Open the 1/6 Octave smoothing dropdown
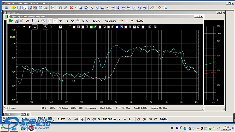The image size is (235, 132). (110, 21)
